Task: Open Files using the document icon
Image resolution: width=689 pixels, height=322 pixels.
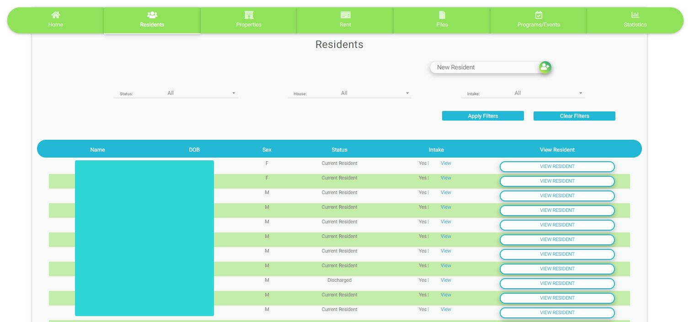Action: tap(441, 15)
